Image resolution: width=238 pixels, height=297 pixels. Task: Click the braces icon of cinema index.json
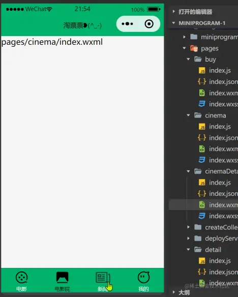[202, 137]
